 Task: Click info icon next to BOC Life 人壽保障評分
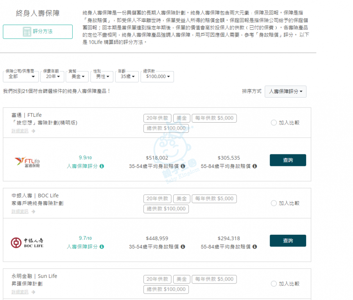click(102, 247)
